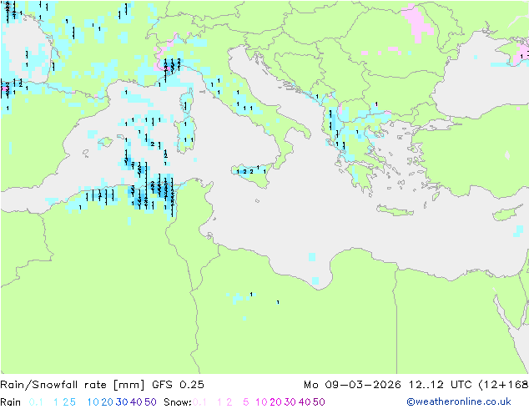The width and height of the screenshot is (529, 409).
Task: Pick the rain legend value 40
Action: coord(136,402)
